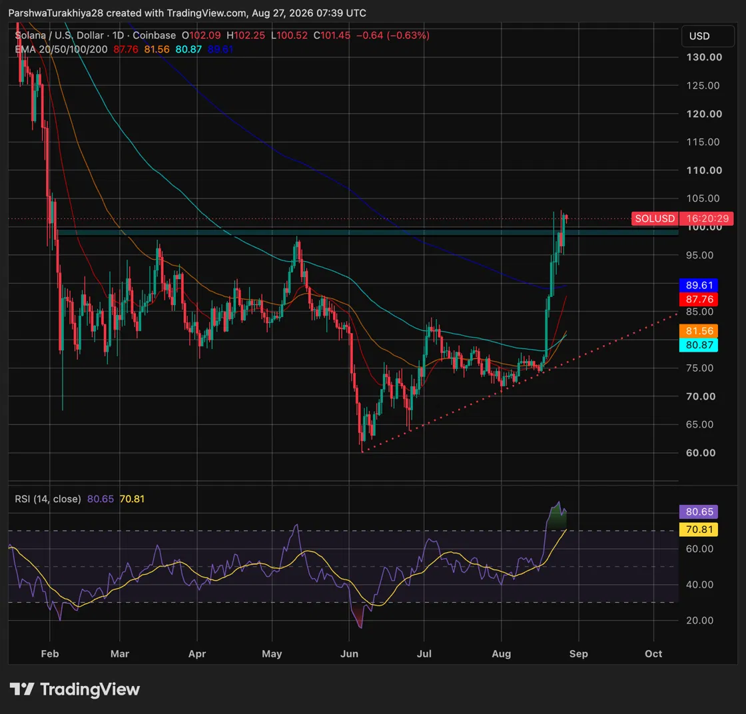This screenshot has height=714, width=746.
Task: Click the SOLUSD price label tag
Action: (655, 218)
